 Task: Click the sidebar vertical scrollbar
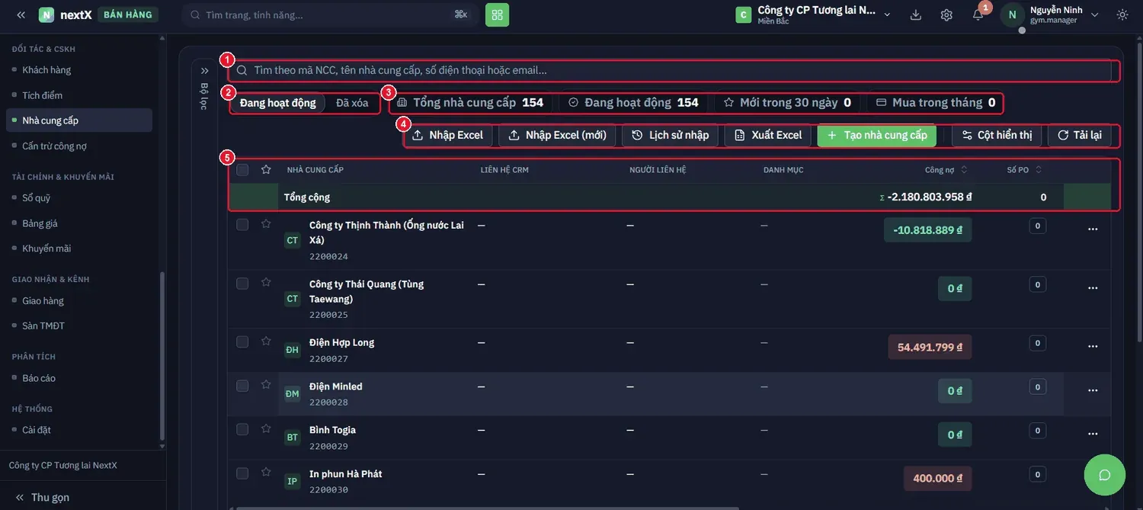tap(162, 357)
